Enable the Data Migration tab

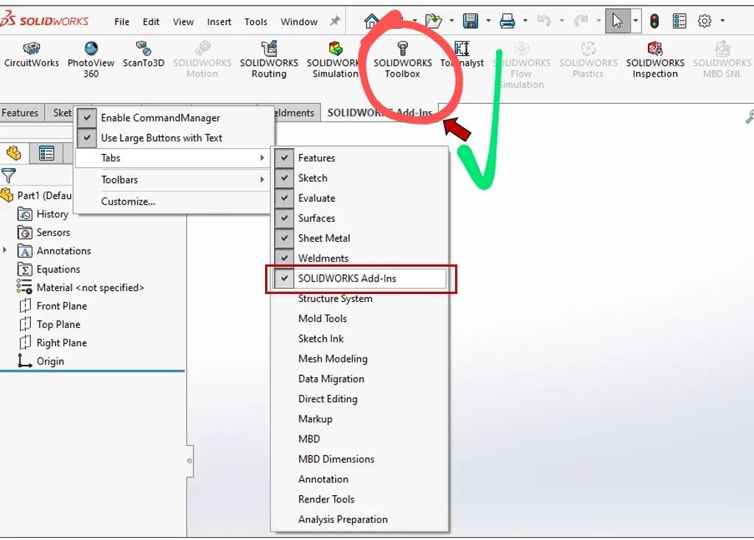click(331, 379)
